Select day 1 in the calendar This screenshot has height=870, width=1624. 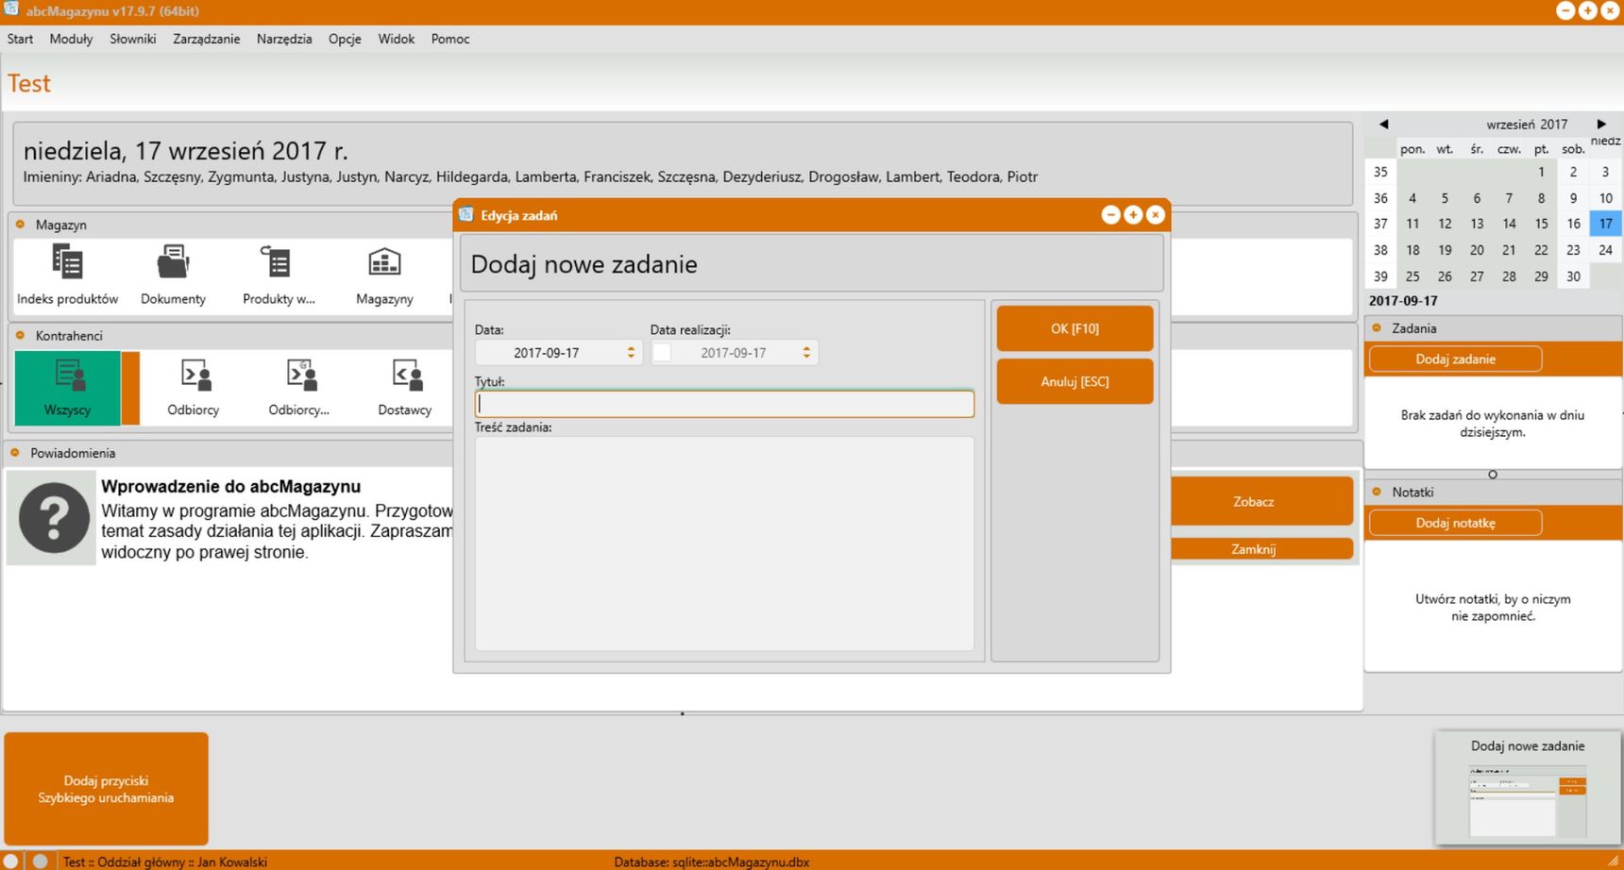(1541, 172)
